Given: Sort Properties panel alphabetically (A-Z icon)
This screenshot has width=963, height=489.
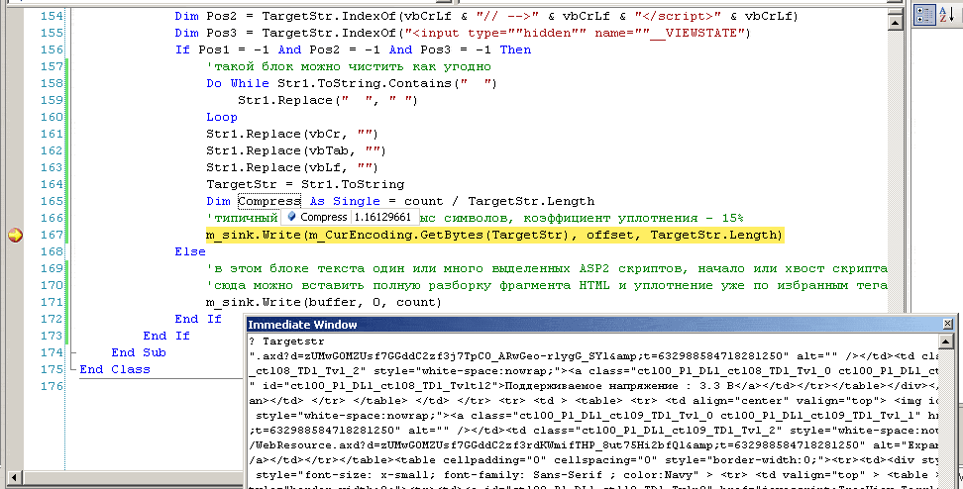Looking at the screenshot, I should tap(946, 15).
